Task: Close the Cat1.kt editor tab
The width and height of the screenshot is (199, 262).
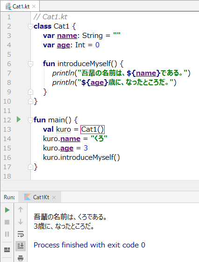Action: tap(34, 7)
